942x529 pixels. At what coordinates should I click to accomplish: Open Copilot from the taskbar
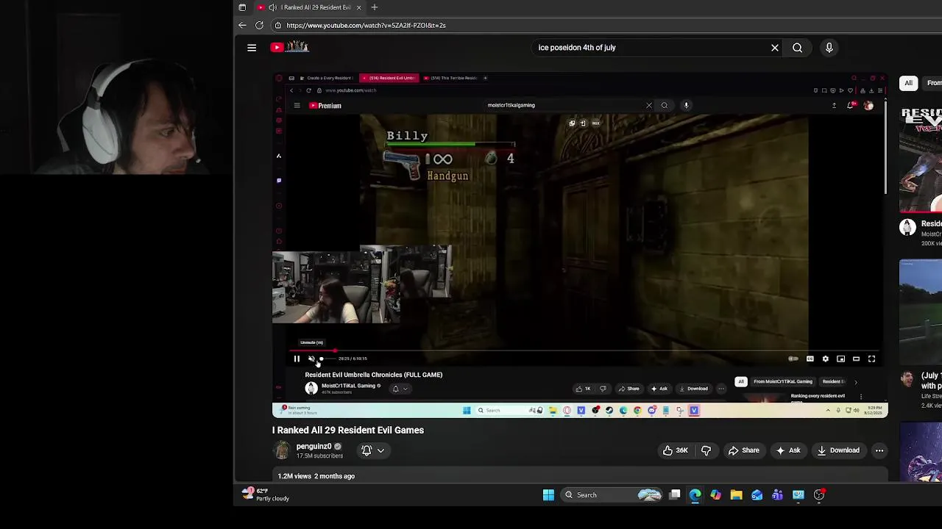click(x=715, y=495)
